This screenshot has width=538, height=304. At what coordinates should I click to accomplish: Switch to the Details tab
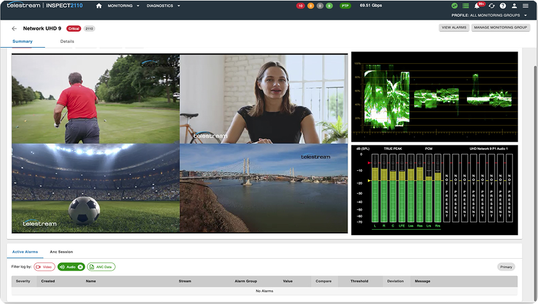click(x=67, y=41)
